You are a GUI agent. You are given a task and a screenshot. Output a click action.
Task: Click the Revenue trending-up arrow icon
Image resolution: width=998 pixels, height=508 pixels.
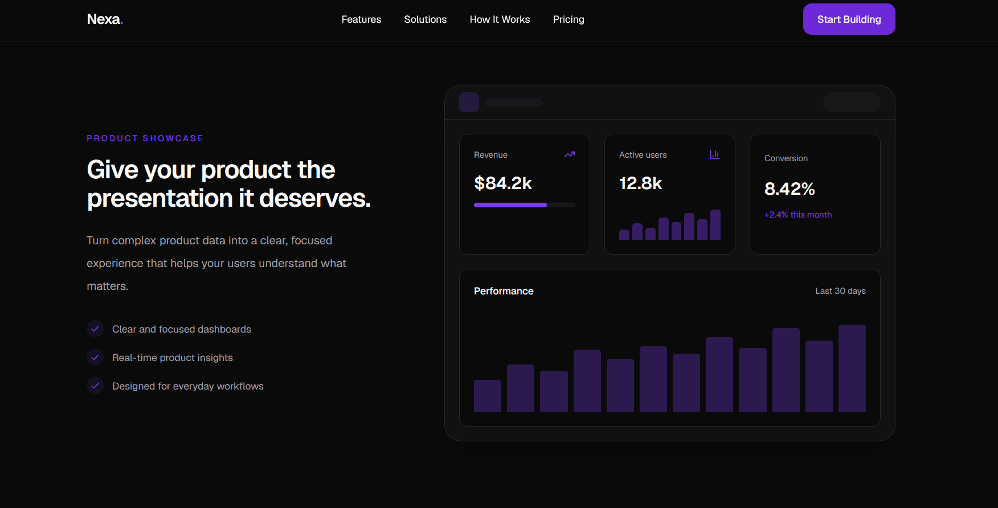click(570, 154)
